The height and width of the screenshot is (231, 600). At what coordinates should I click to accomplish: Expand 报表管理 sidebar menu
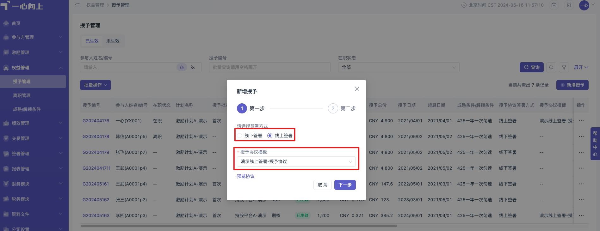(x=34, y=169)
